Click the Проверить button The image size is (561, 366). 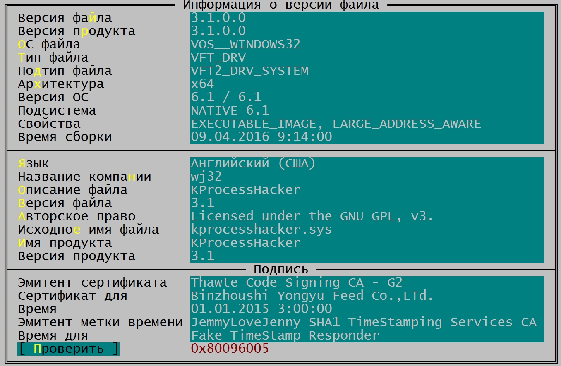(68, 349)
